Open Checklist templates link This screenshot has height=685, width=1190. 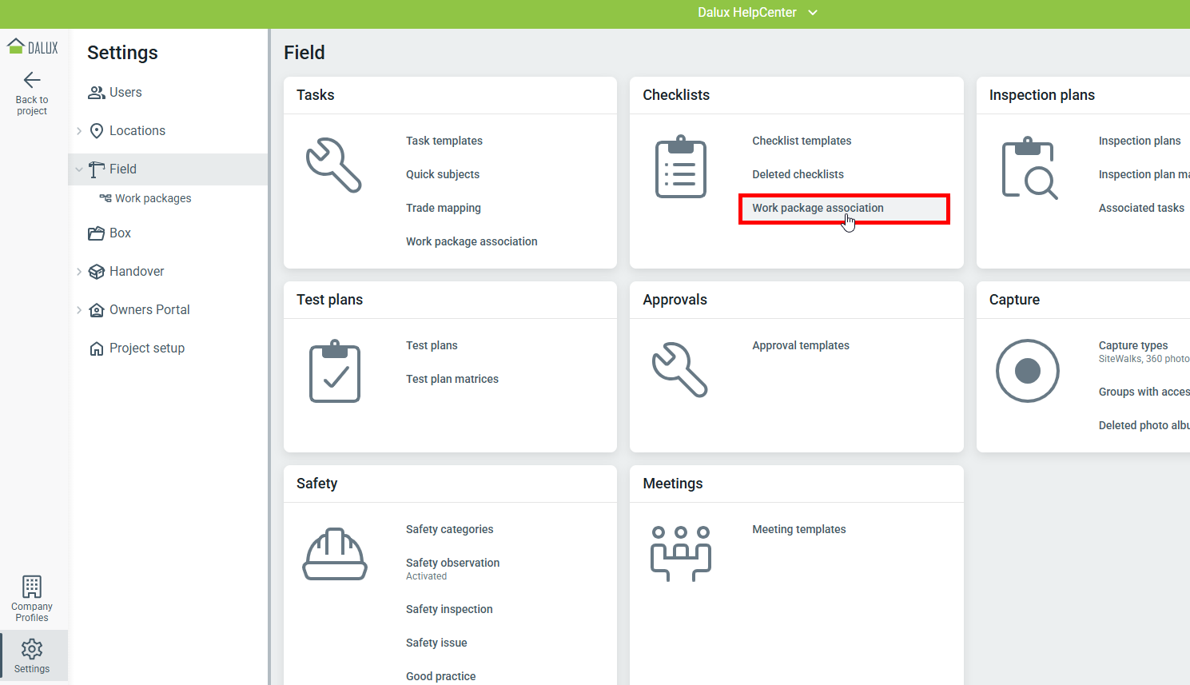tap(802, 141)
